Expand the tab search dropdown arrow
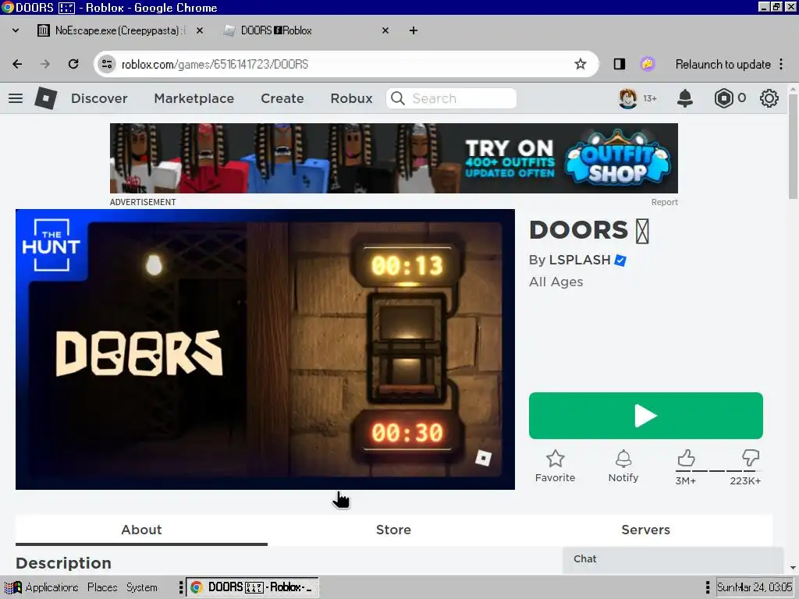 point(16,30)
